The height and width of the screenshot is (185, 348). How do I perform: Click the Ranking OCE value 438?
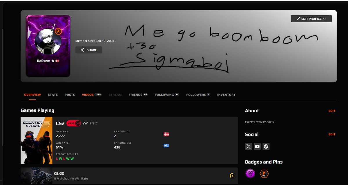117,147
